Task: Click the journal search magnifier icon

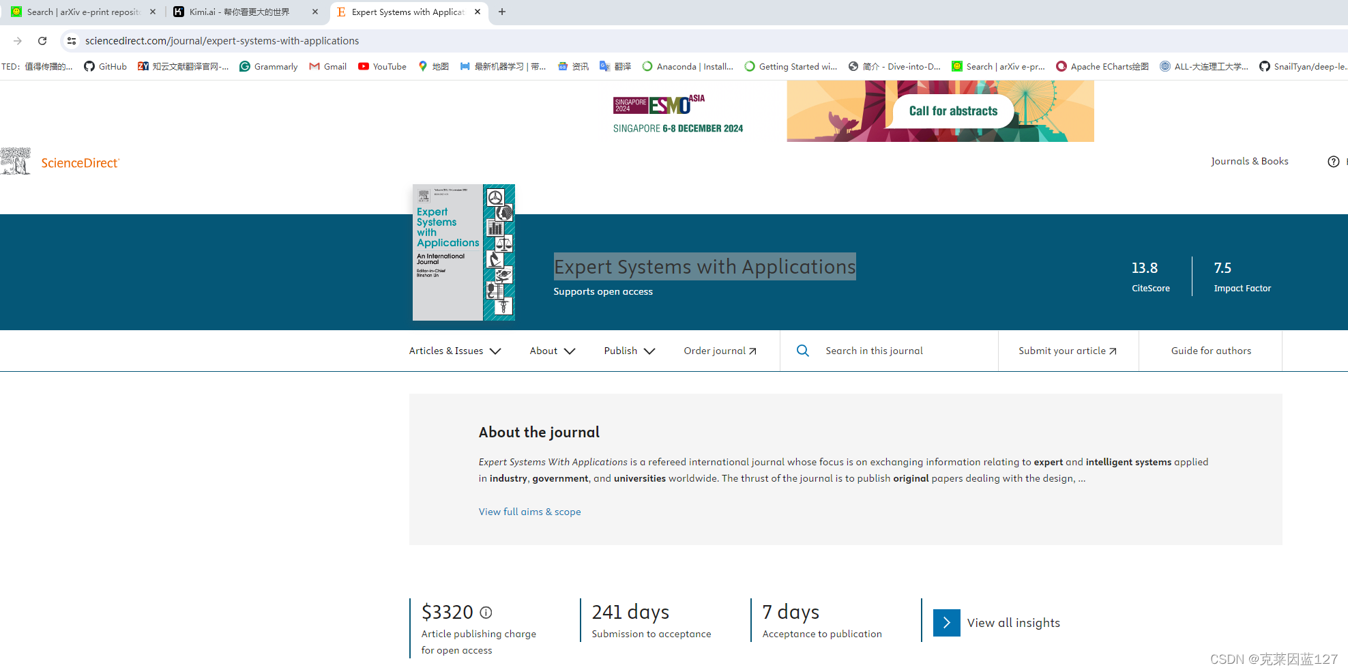Action: point(803,351)
